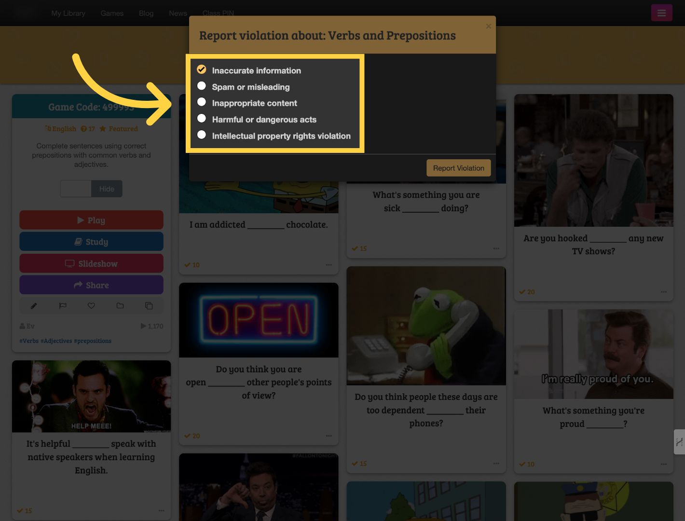The image size is (685, 521).
Task: Click the 'Complete sentences using correct prepositions' description
Action: pyautogui.click(x=91, y=155)
